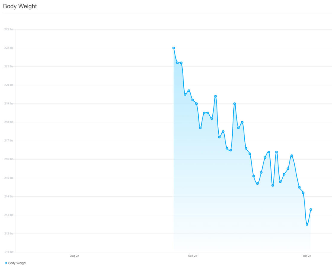The image size is (332, 269).
Task: Click the Aug 22 x-axis label
Action: click(x=74, y=256)
